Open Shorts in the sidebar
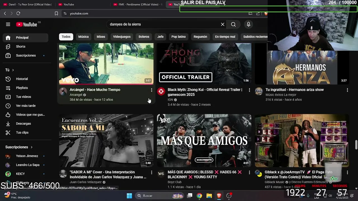Image resolution: width=358 pixels, height=201 pixels. 25,47
